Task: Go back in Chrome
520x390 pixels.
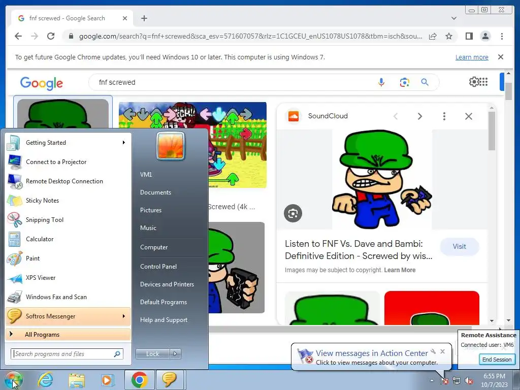Action: click(x=18, y=36)
